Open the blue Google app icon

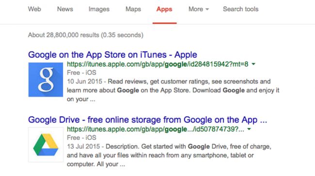point(46,80)
